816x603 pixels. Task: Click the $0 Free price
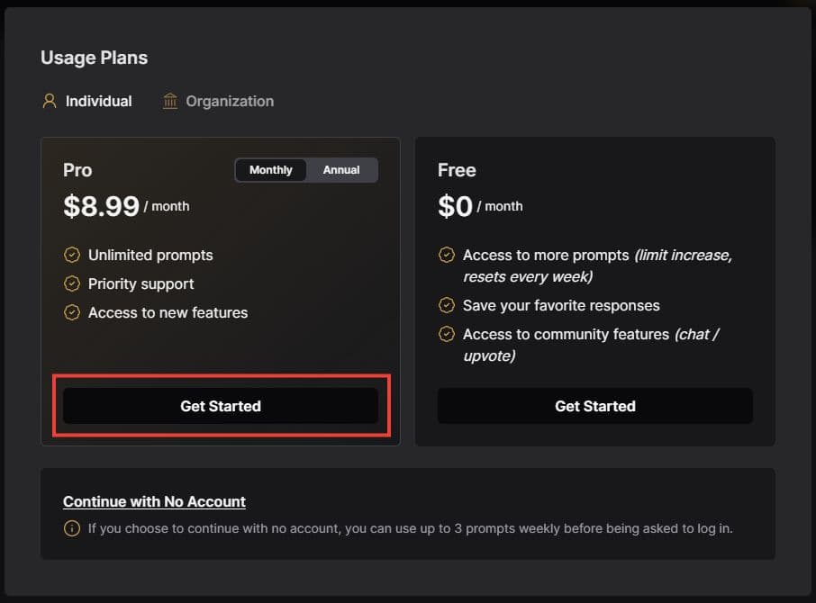[x=455, y=206]
